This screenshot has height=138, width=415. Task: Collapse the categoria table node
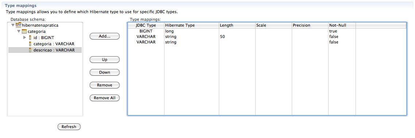click(x=19, y=31)
